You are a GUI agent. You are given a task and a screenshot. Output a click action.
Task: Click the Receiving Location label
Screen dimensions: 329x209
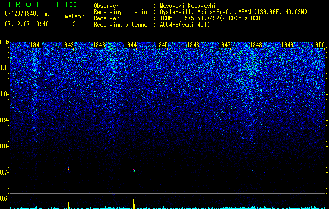tap(122, 12)
